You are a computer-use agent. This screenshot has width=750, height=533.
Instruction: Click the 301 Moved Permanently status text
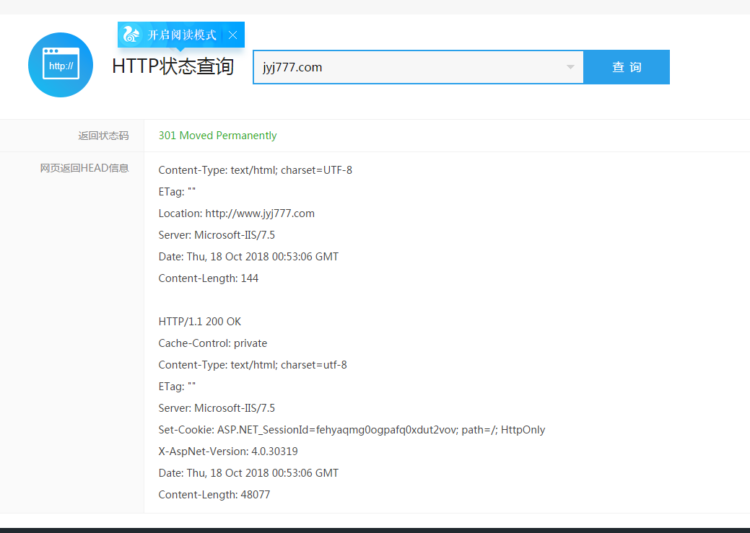217,136
